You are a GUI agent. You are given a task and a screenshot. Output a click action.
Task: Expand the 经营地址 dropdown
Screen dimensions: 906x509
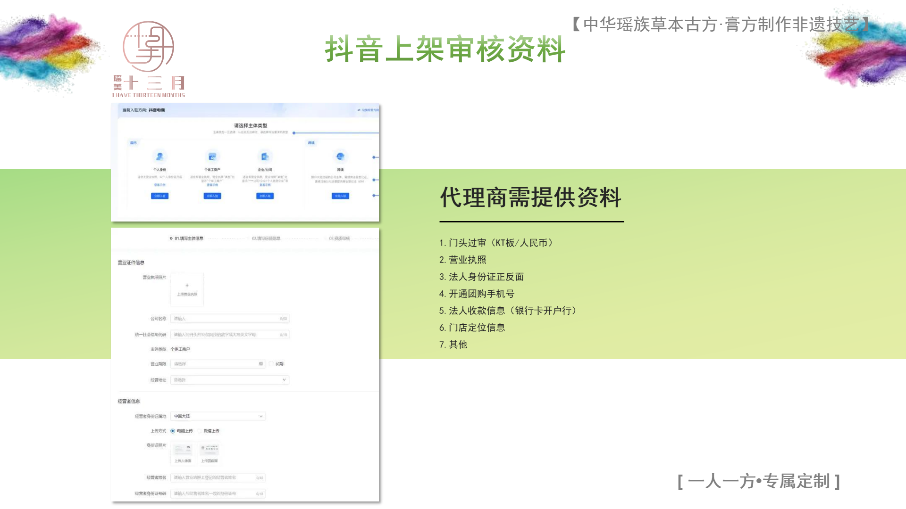point(284,380)
